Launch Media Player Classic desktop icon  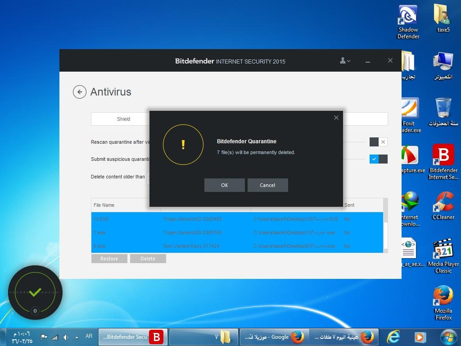[x=443, y=256]
